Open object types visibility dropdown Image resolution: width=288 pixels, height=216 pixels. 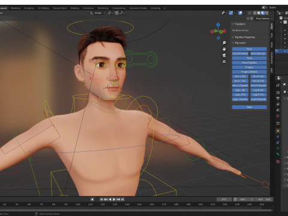coord(224,13)
